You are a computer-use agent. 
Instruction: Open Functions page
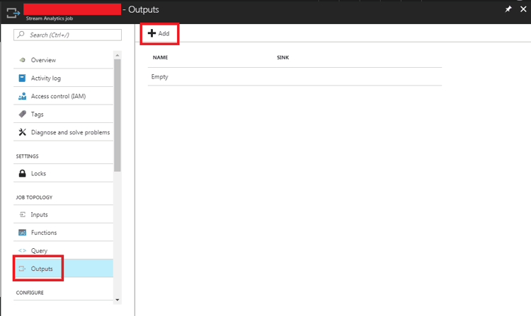pos(63,233)
